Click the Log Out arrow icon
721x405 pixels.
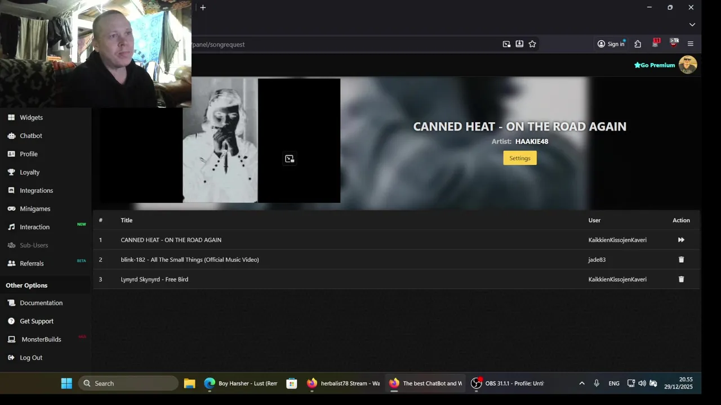pos(11,358)
